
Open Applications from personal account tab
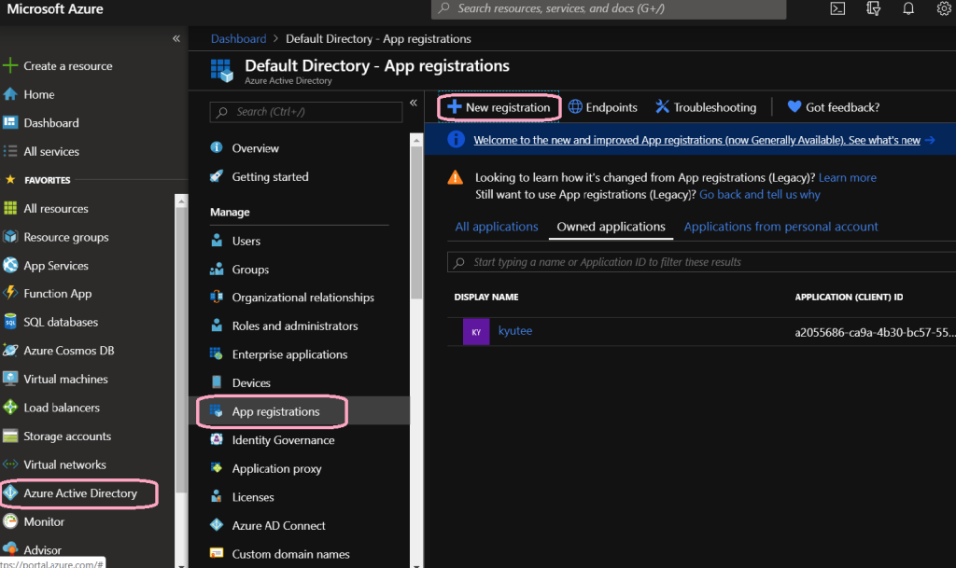click(x=780, y=227)
